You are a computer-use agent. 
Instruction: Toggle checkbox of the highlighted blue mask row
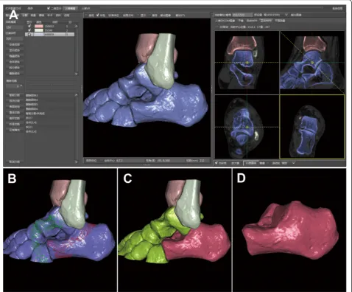(29, 35)
